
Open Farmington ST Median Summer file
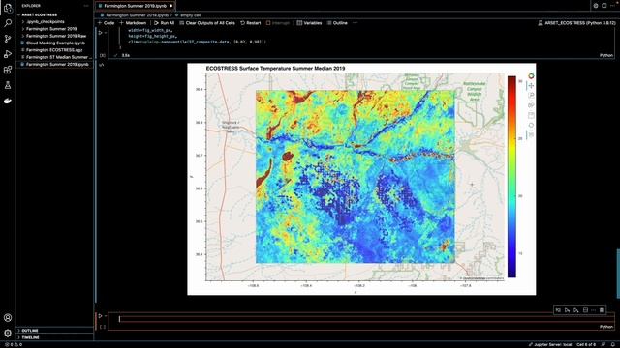point(57,57)
